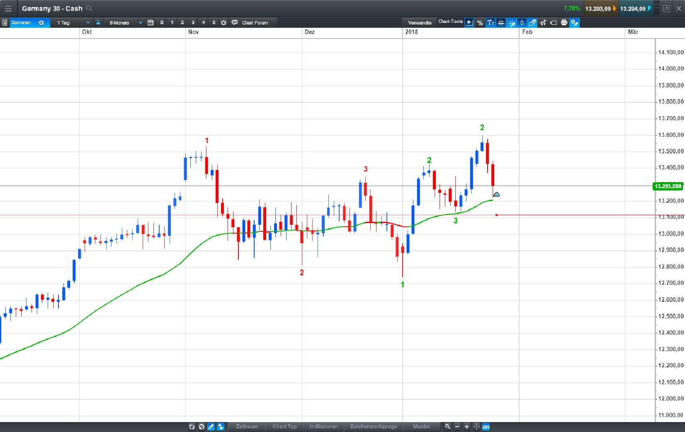
Task: Click the Verwandte link
Action: coord(420,23)
